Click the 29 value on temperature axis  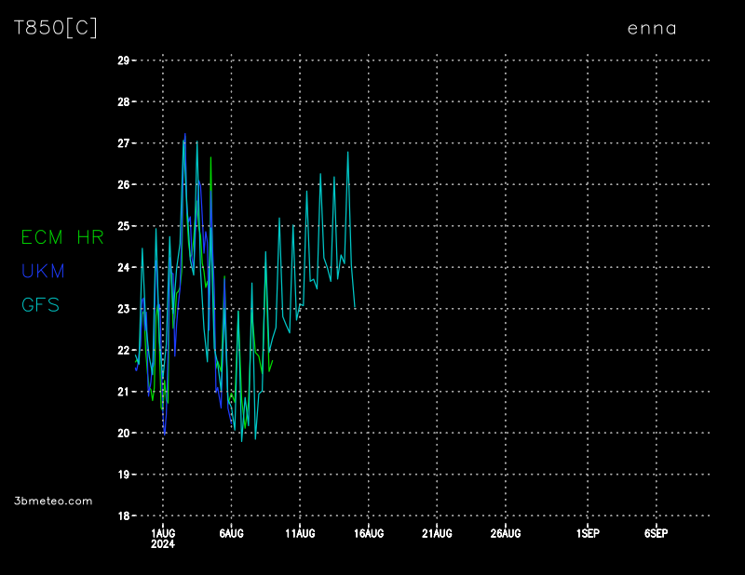pos(123,60)
